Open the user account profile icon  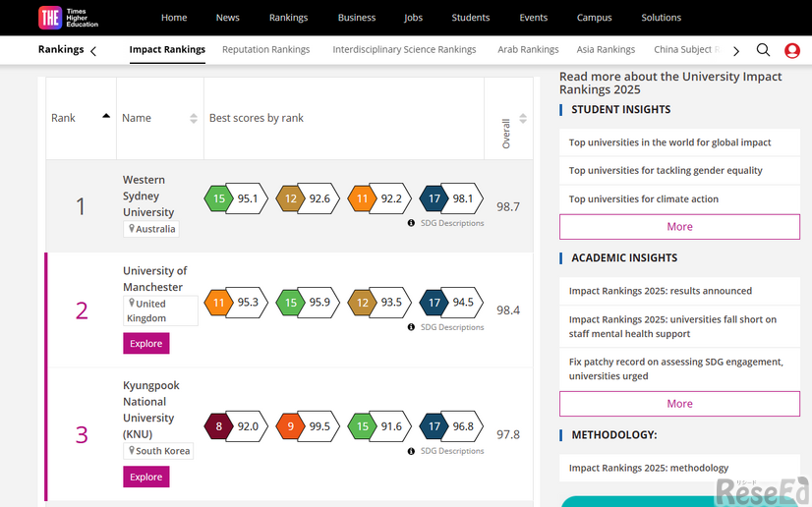[x=791, y=50]
